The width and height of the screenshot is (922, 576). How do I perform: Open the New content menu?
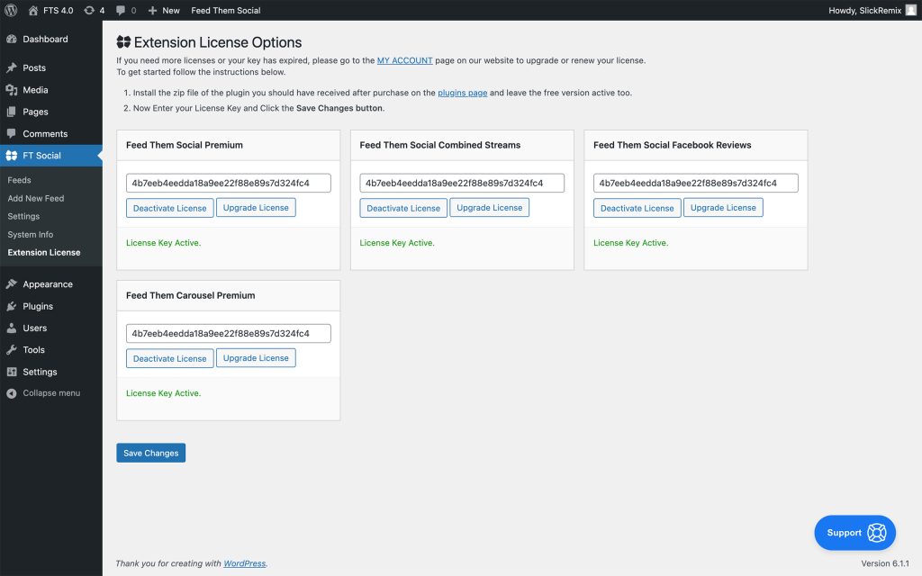pyautogui.click(x=164, y=10)
